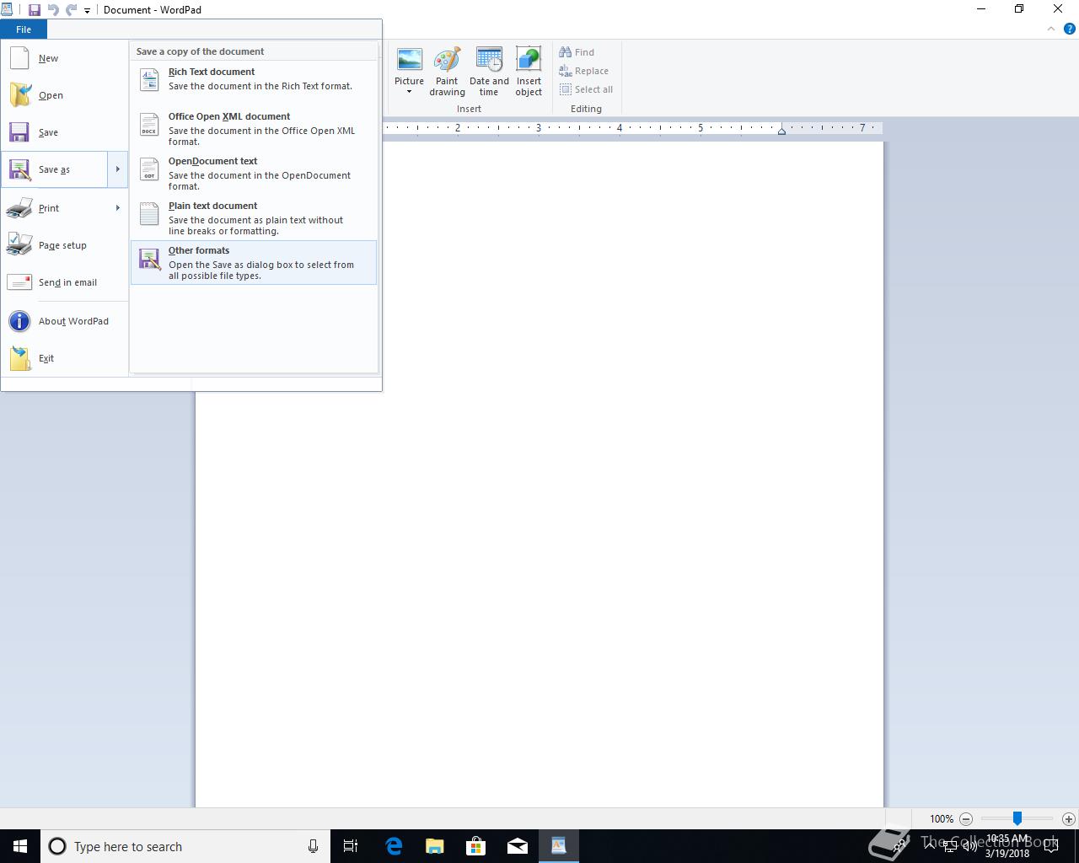This screenshot has width=1079, height=863.
Task: Open Other formats Save as dialog
Action: click(x=254, y=262)
